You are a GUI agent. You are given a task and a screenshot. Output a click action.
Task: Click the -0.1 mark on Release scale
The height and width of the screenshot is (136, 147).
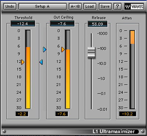point(101,94)
